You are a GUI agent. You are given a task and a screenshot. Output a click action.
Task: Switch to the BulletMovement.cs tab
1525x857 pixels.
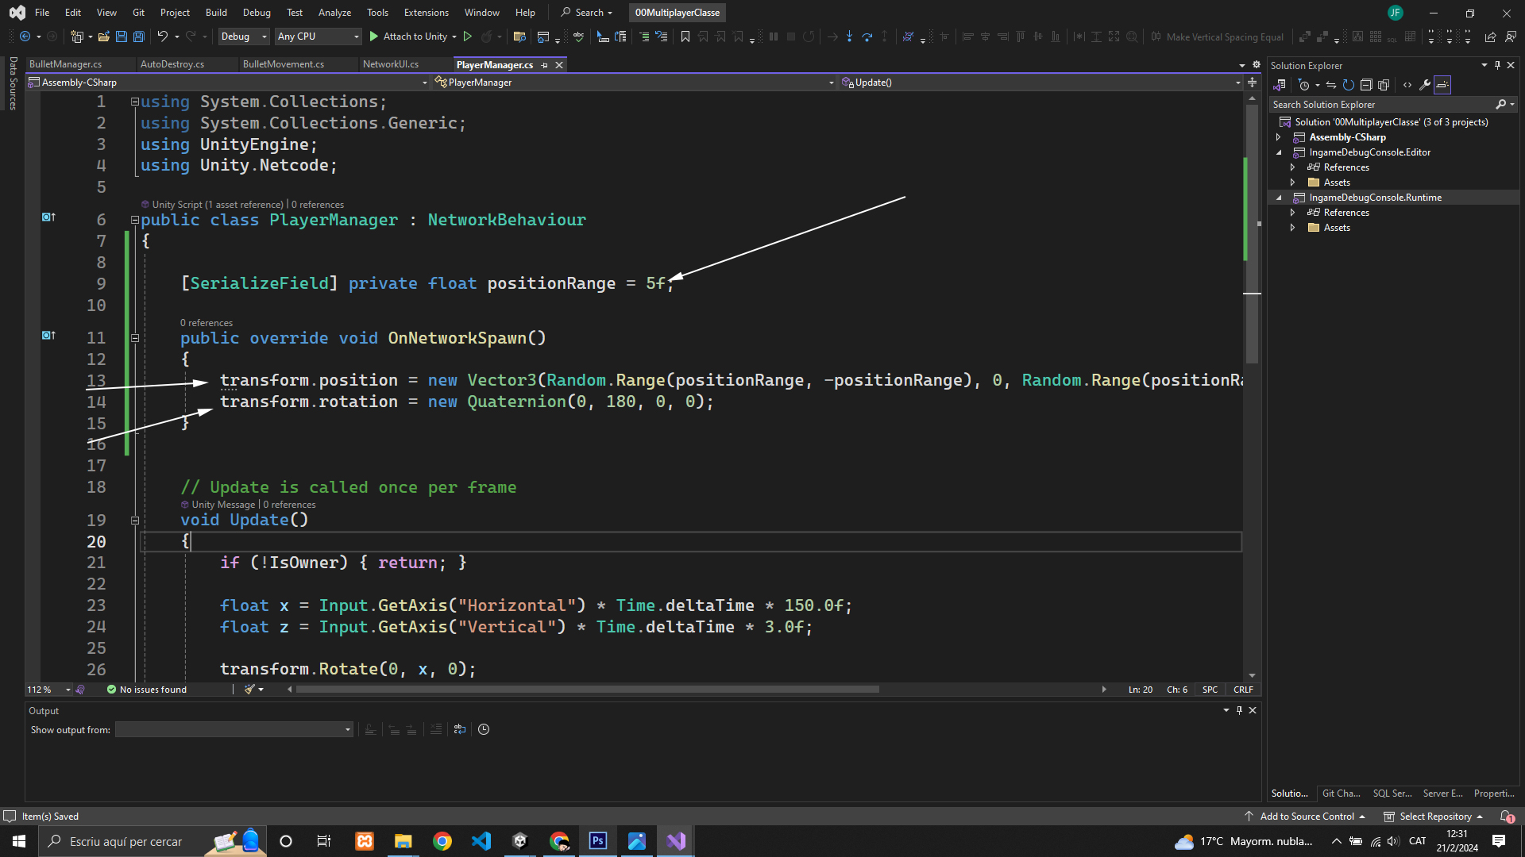click(284, 64)
